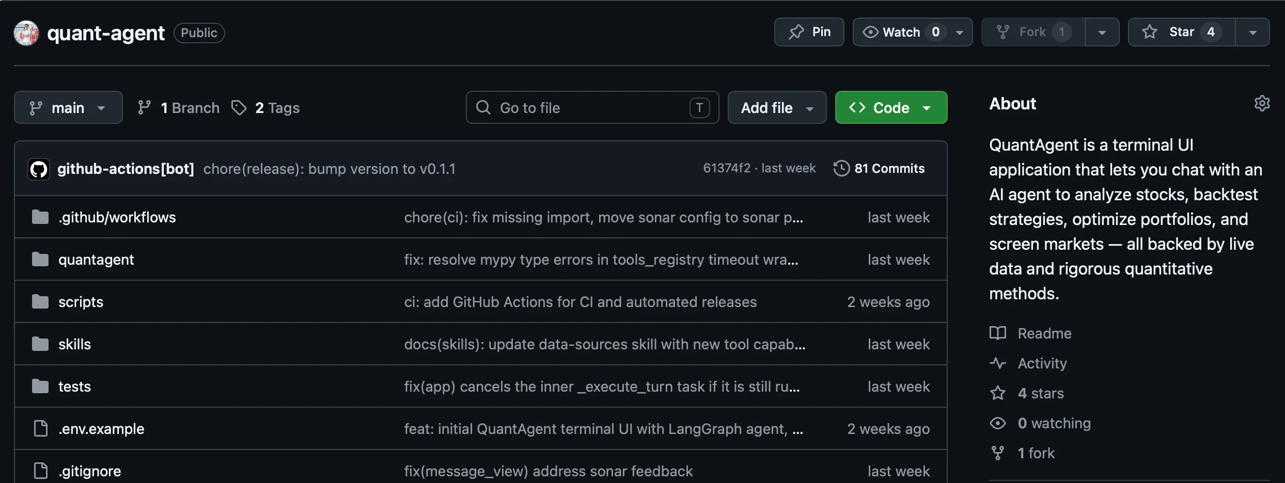Viewport: 1285px width, 483px height.
Task: Open the .github/workflows folder
Action: [x=117, y=217]
